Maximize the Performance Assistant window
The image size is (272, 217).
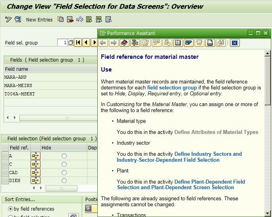point(258,33)
